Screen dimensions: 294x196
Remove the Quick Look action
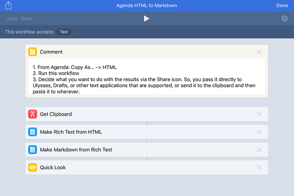(x=259, y=168)
